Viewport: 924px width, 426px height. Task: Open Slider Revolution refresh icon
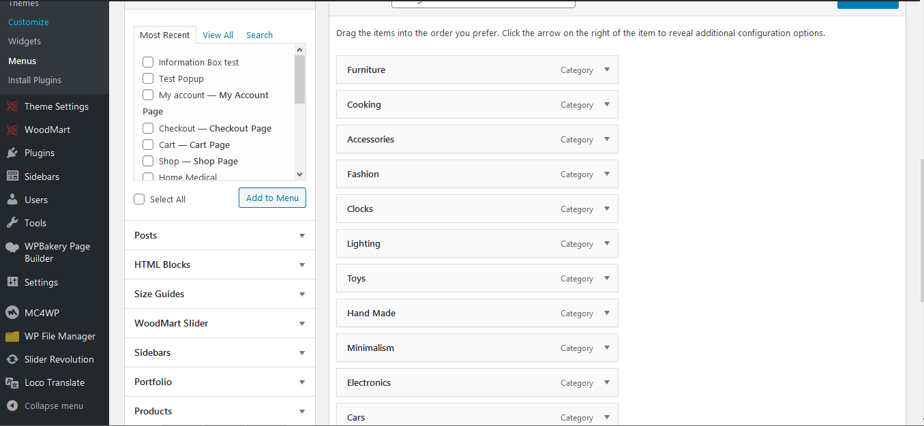pos(12,359)
